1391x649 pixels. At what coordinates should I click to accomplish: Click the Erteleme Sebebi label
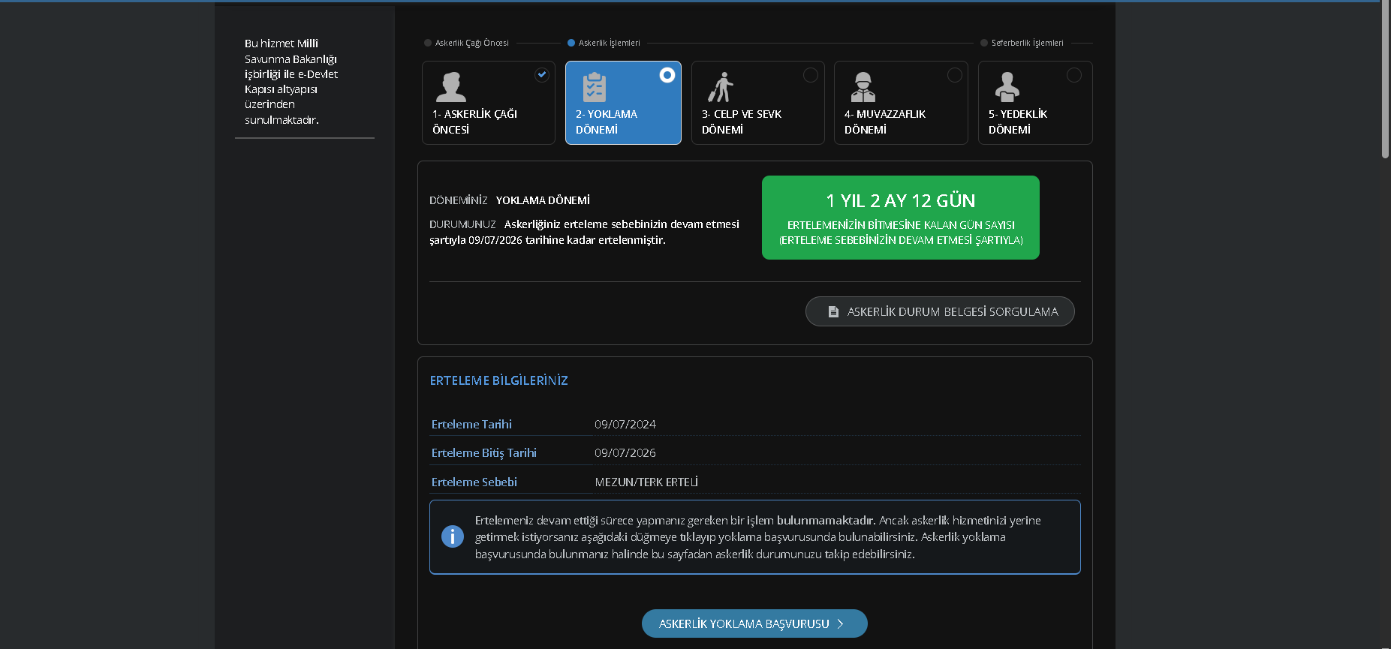pos(474,482)
